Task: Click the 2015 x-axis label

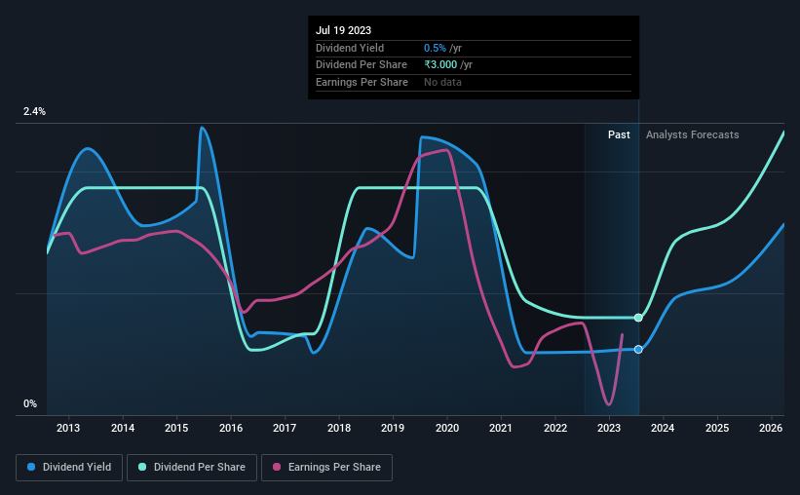Action: tap(176, 428)
